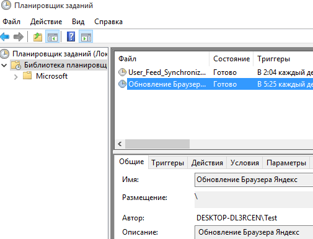Sort by the Состояние column header

pos(231,59)
